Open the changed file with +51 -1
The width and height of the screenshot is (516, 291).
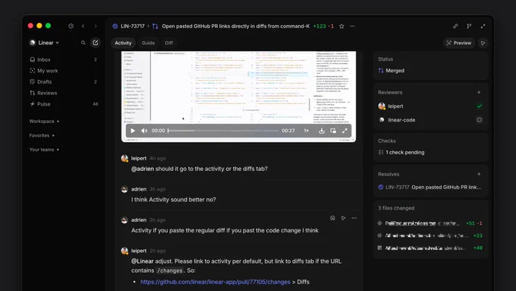[430, 223]
